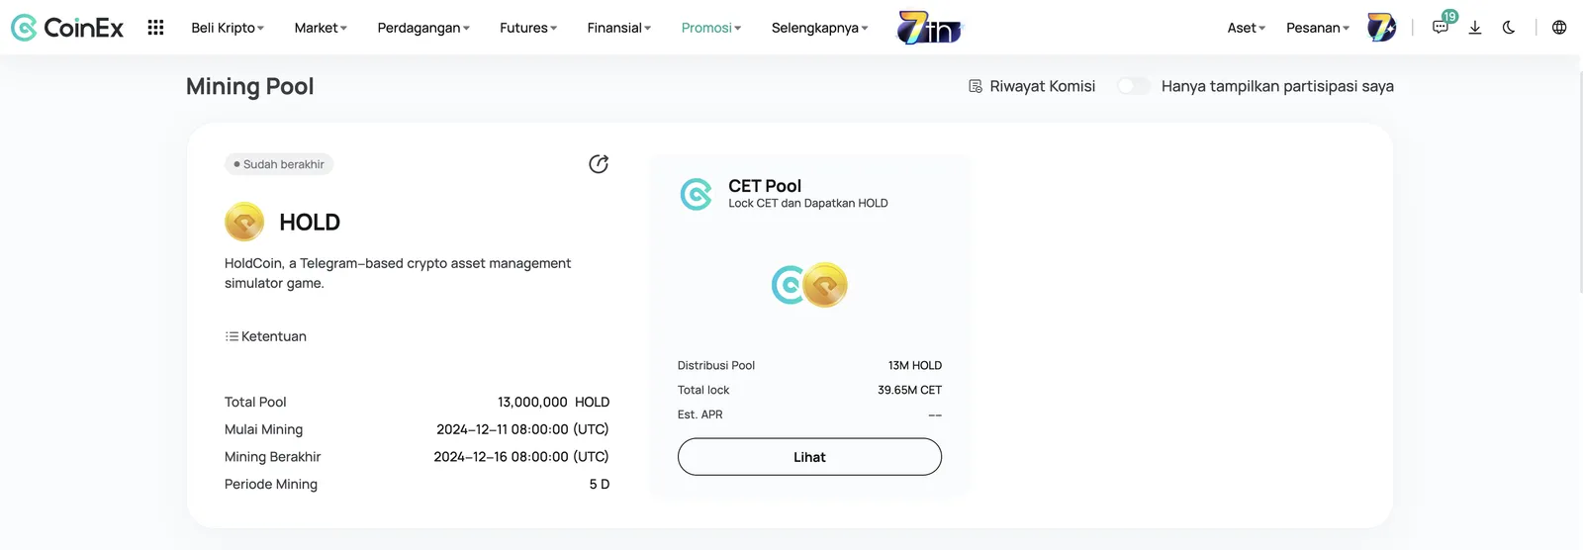Viewport: 1583px width, 550px height.
Task: Open the user profile avatar
Action: click(1381, 28)
